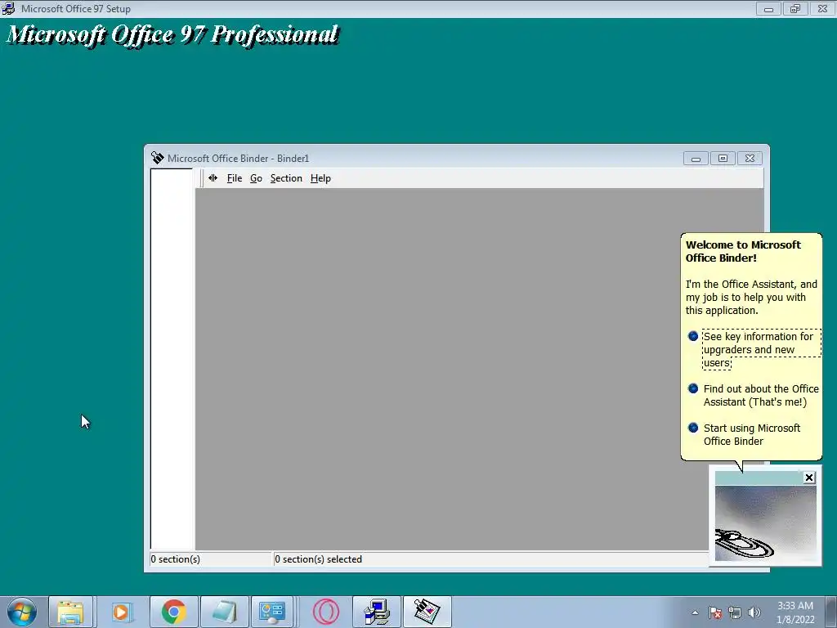Screen dimensions: 837x628
Task: Minimize the Microsoft Office Binder window
Action: coord(696,159)
